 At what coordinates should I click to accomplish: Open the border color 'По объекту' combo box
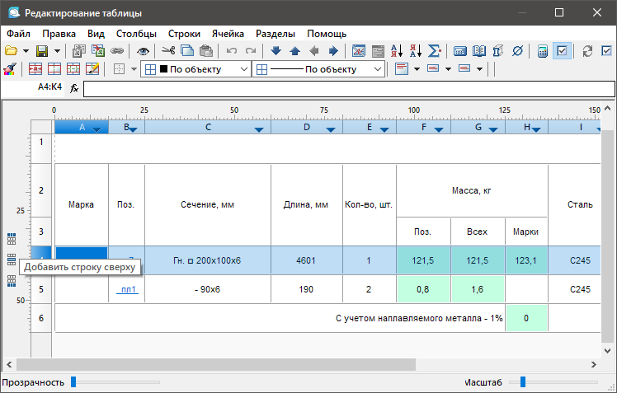pyautogui.click(x=196, y=69)
